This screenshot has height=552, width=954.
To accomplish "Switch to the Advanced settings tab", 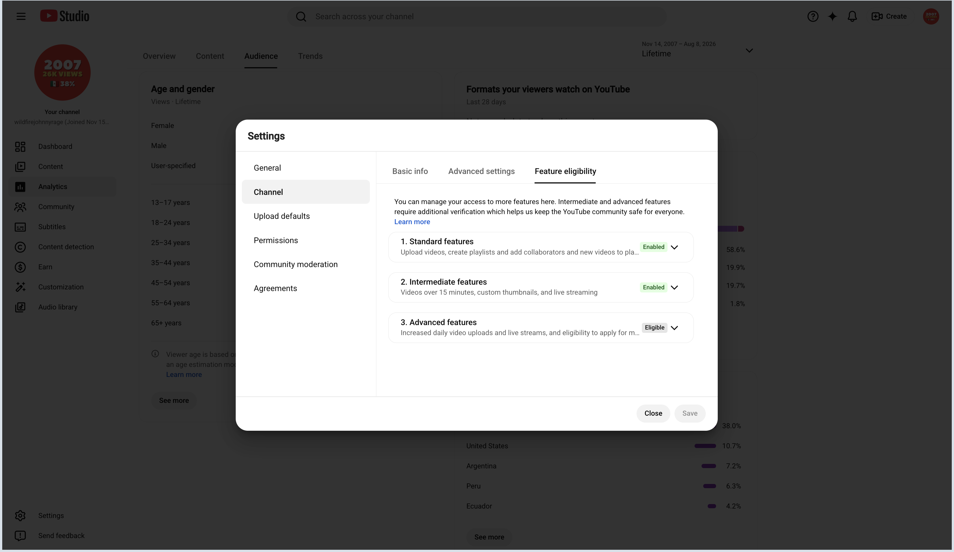I will [x=481, y=171].
